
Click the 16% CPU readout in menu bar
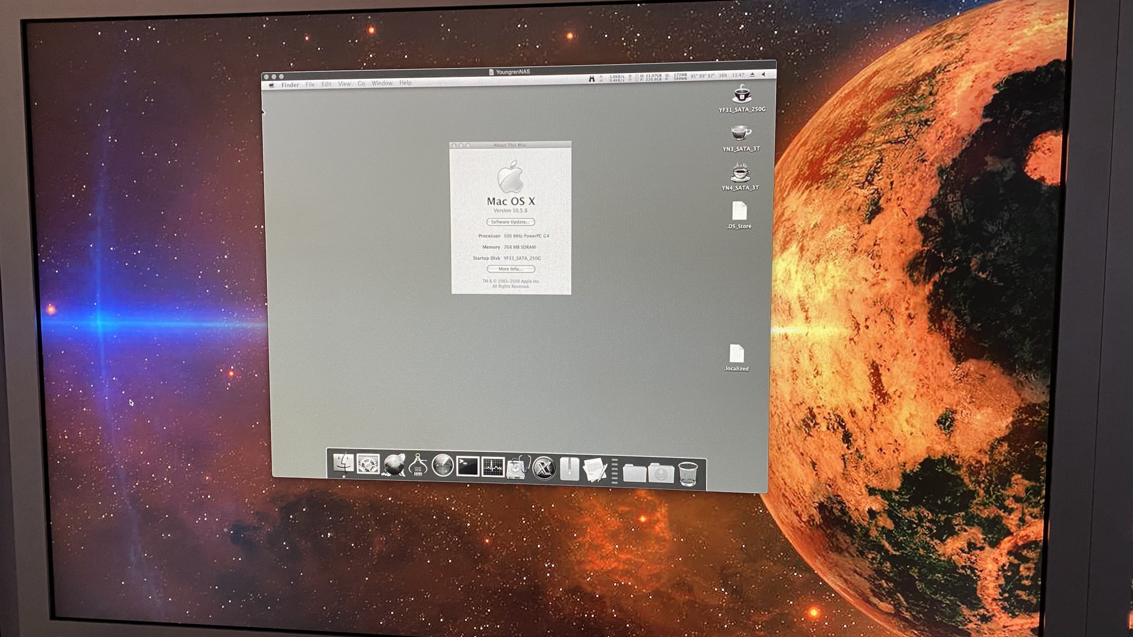coord(723,75)
